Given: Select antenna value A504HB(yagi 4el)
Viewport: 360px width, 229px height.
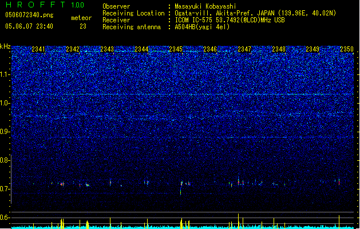Looking at the screenshot, I should pyautogui.click(x=202, y=27).
